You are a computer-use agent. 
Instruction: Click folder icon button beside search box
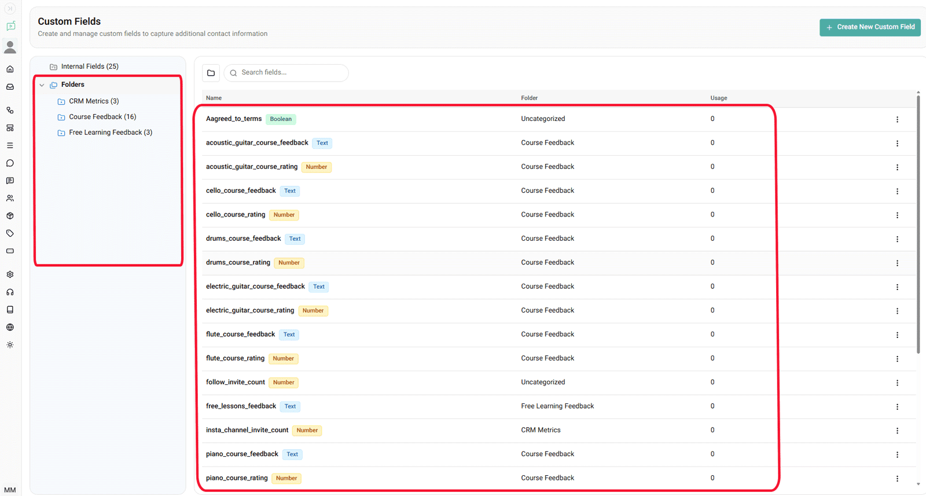pyautogui.click(x=211, y=73)
